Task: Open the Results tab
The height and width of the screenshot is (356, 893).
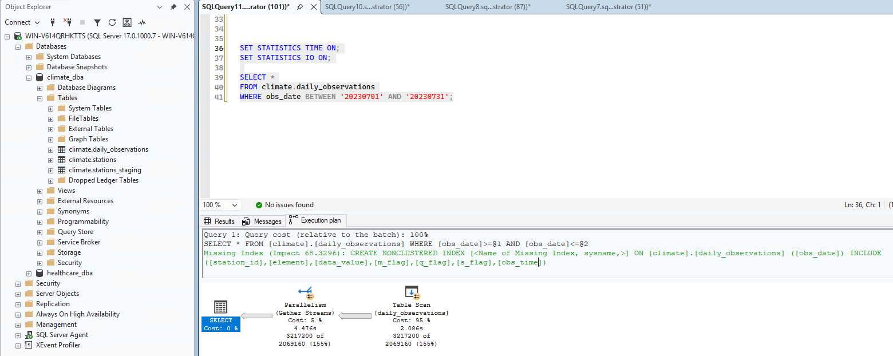Action: [219, 221]
